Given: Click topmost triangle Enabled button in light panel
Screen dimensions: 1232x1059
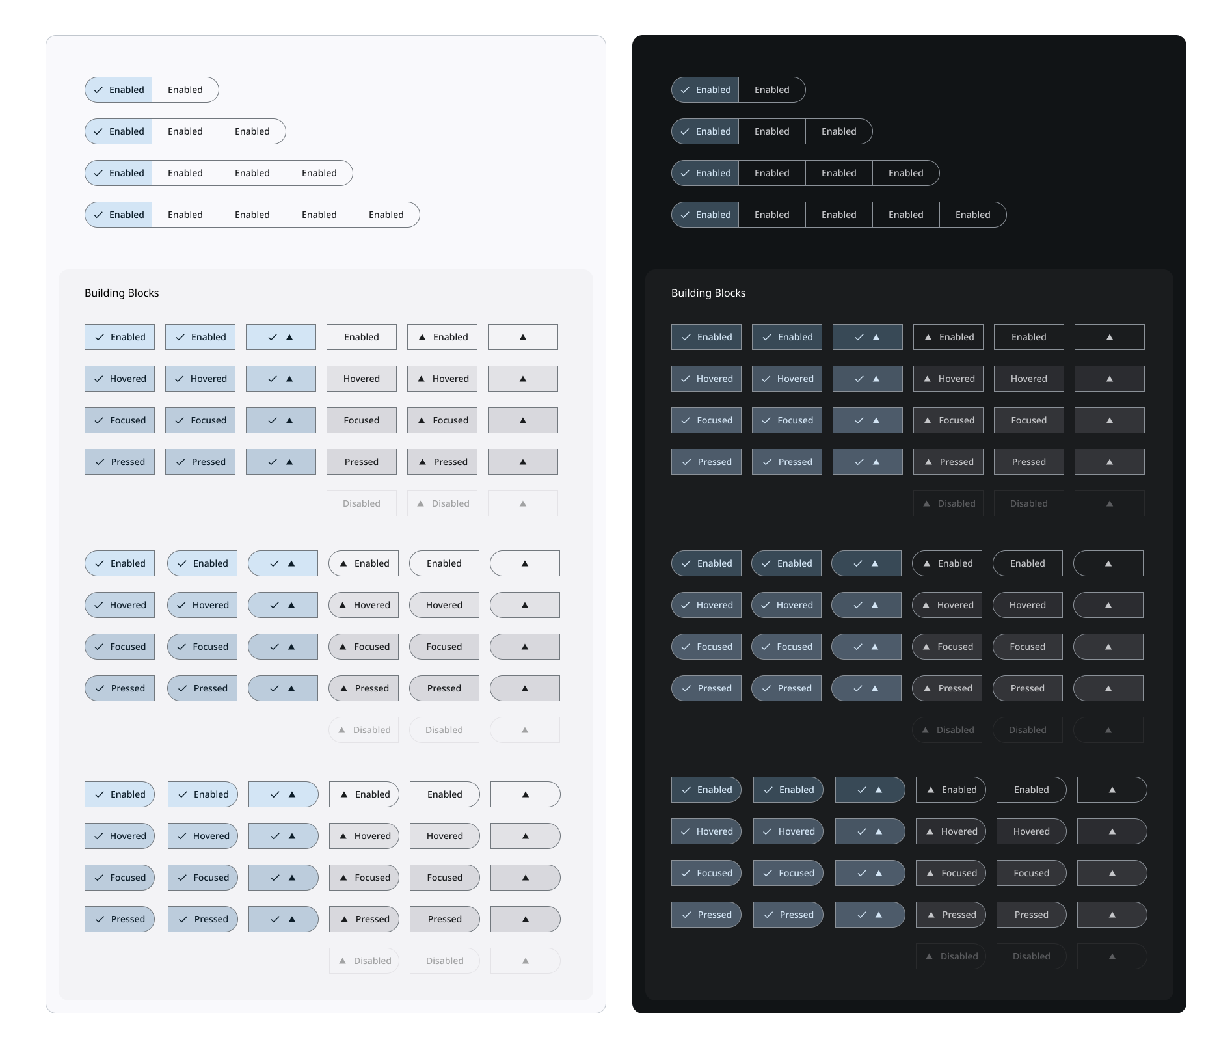Looking at the screenshot, I should [442, 337].
